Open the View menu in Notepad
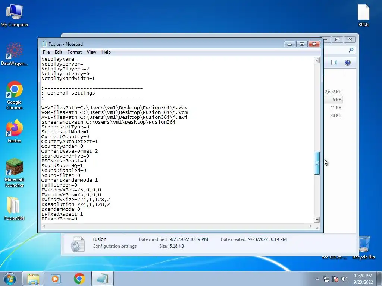Image resolution: width=382 pixels, height=286 pixels. pyautogui.click(x=92, y=52)
